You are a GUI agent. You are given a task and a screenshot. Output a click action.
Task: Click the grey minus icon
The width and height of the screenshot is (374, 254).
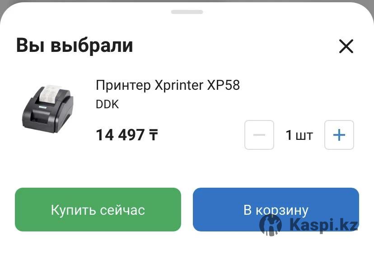(259, 135)
